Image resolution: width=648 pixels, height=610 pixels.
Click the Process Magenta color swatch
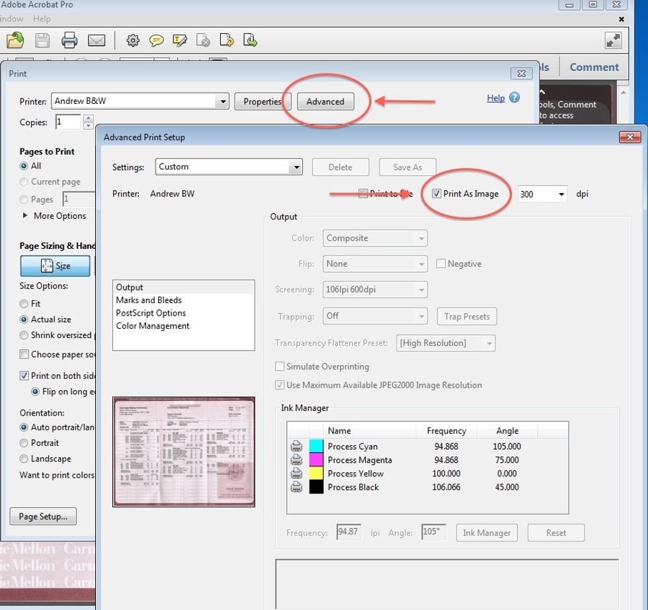tap(316, 459)
